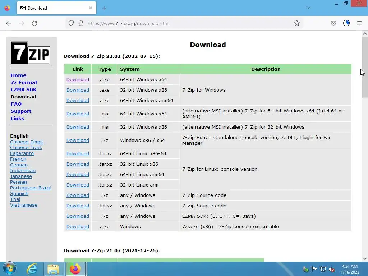The height and width of the screenshot is (276, 368).
Task: Download the .msi for 64-bit Windows x64
Action: click(x=78, y=114)
